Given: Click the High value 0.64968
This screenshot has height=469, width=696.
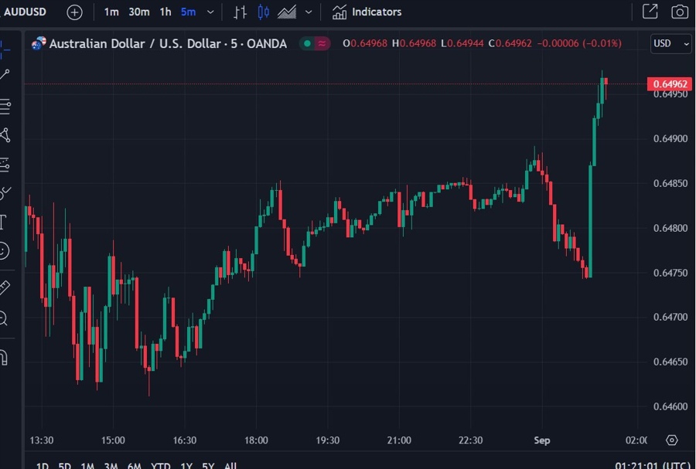Looking at the screenshot, I should click(x=418, y=43).
